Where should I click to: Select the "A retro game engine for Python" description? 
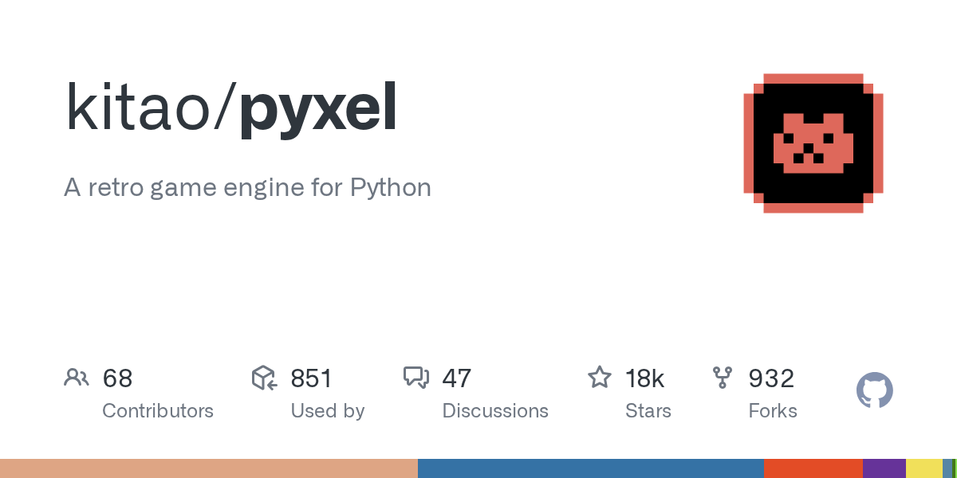(247, 189)
